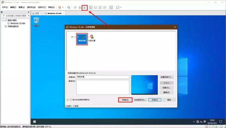The width and height of the screenshot is (226, 128).
Task: Click the clock icon beside the AutoProtect checkbox
Action: pyautogui.click(x=67, y=100)
